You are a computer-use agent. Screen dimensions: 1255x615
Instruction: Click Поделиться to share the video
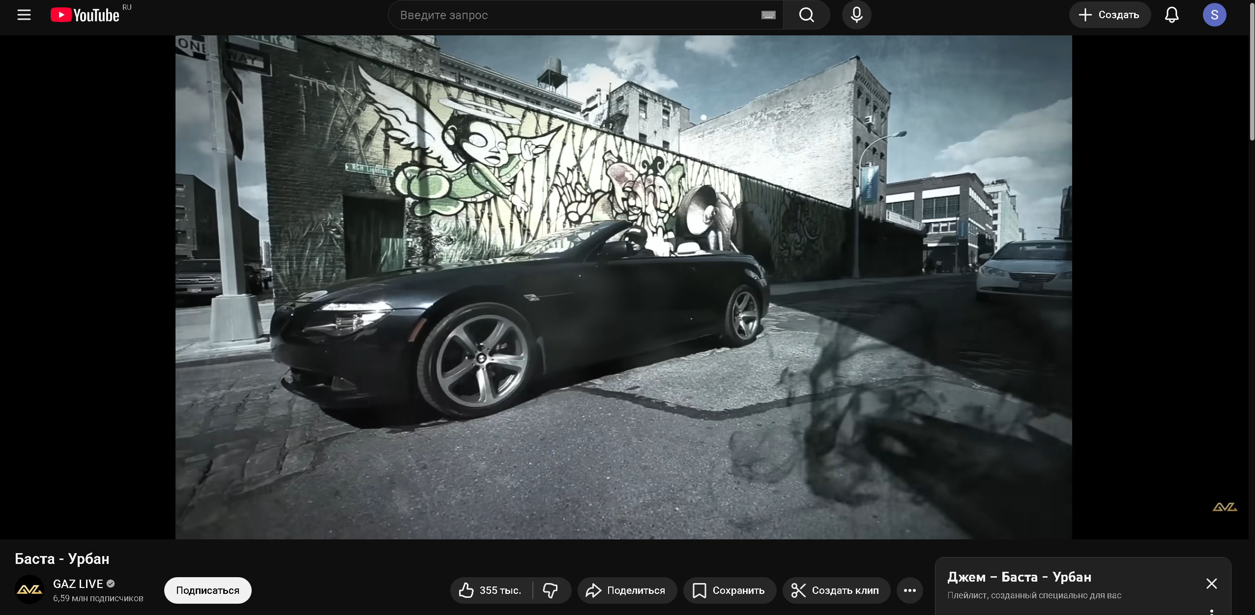(626, 590)
